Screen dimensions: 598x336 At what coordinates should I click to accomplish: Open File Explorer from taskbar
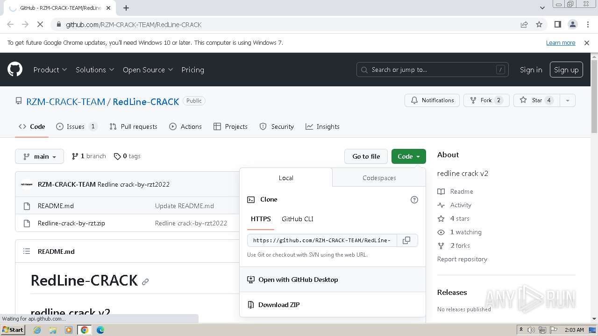point(53,330)
